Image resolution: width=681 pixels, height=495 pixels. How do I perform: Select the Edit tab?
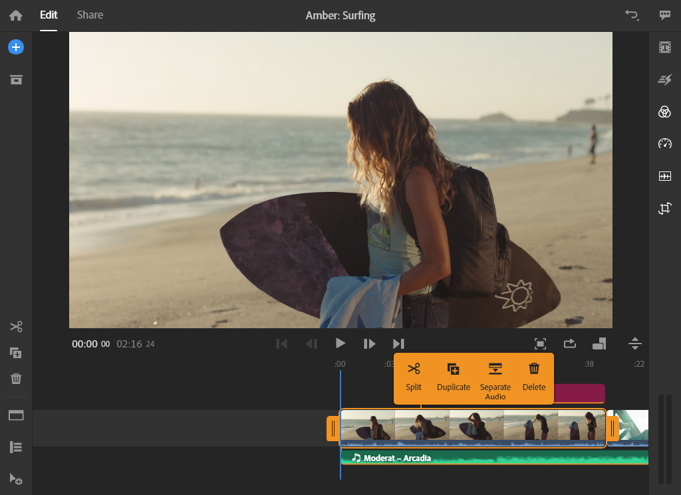click(49, 15)
